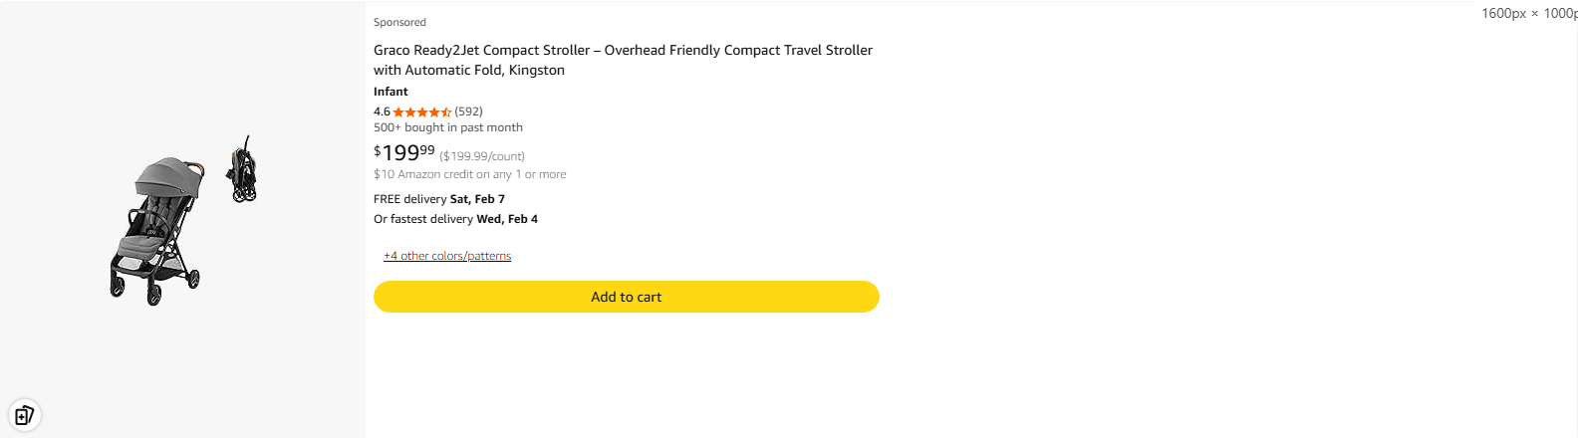The image size is (1578, 438).
Task: Add the Graco stroller to cart
Action: 626,297
